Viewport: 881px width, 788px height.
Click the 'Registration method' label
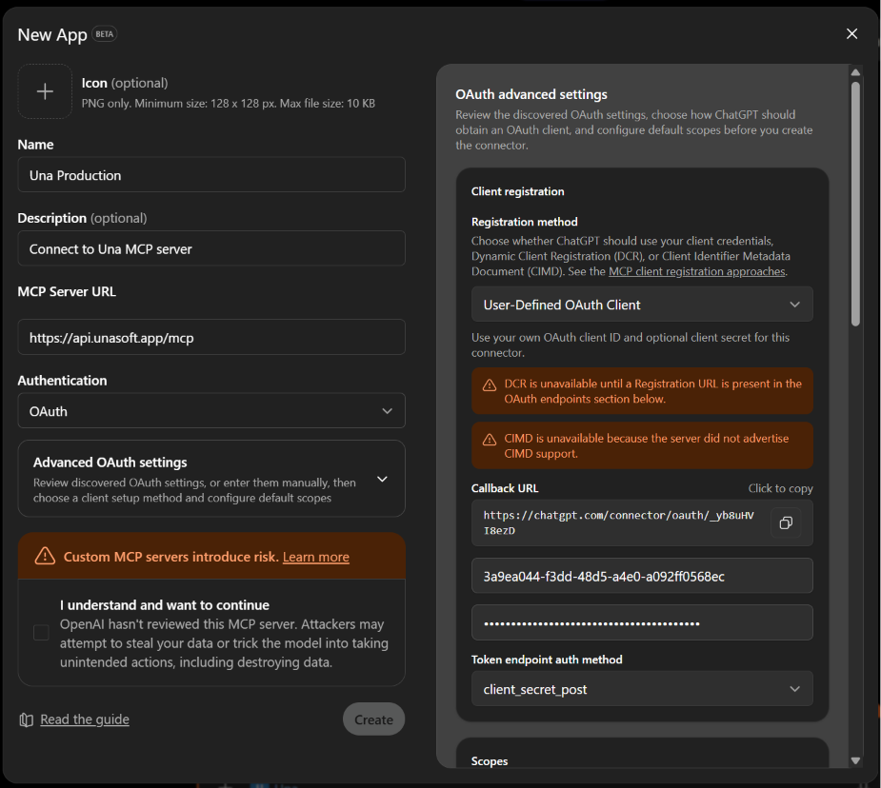[x=524, y=222]
